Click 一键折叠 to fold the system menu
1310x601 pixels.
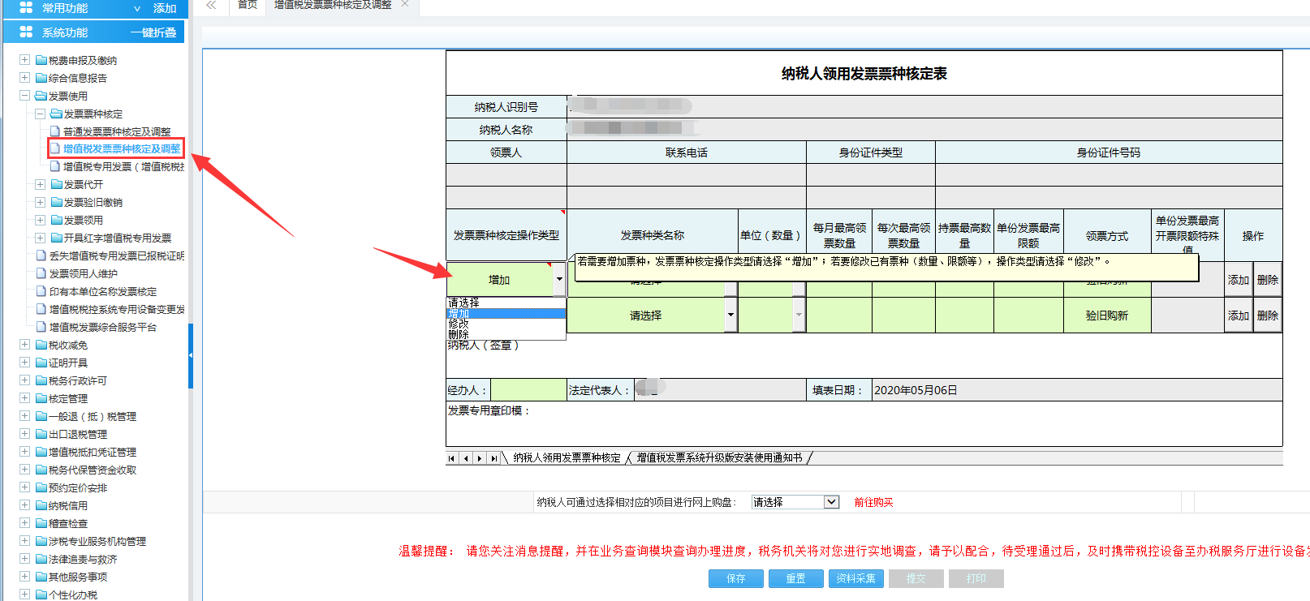153,32
